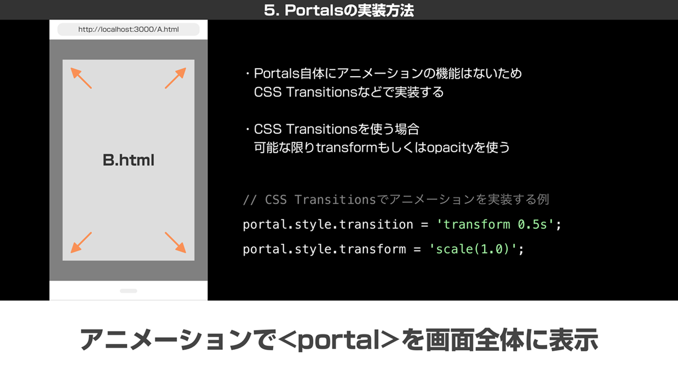Click the slide title "5. Portalsの実装方法"

338,10
